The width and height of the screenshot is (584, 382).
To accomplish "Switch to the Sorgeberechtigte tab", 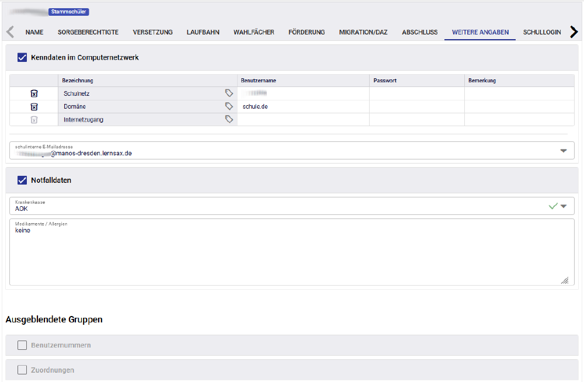I will (x=88, y=32).
